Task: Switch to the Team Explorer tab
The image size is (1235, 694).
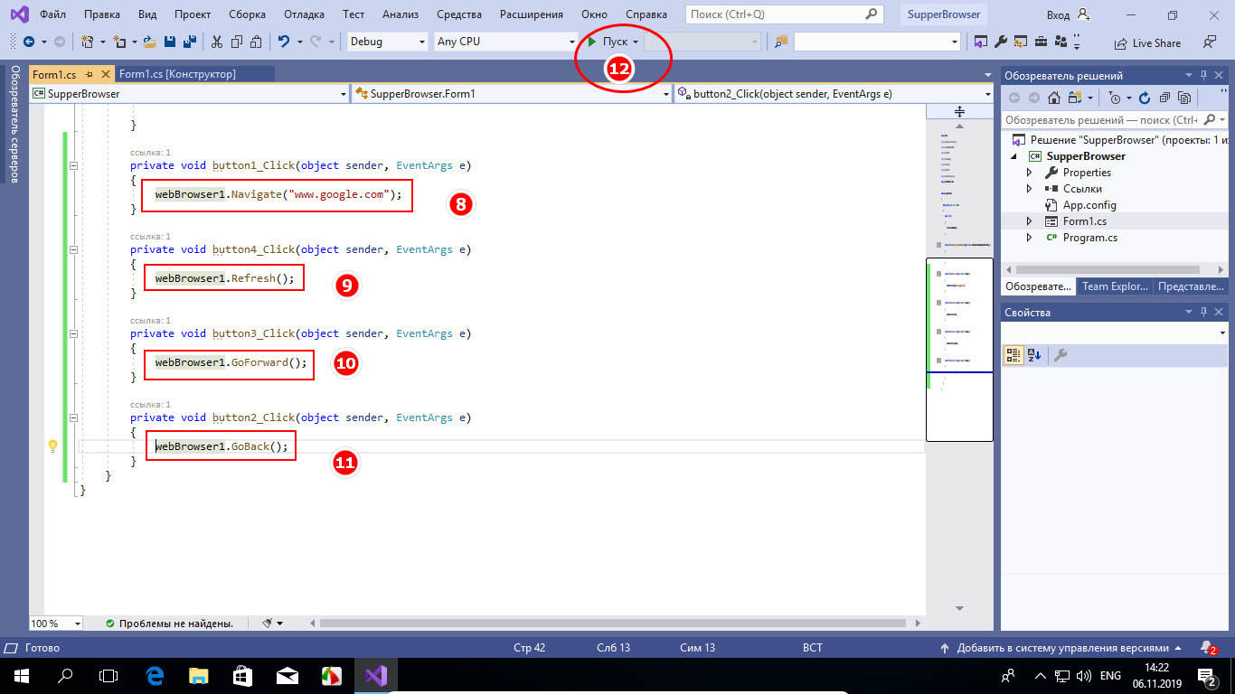Action: (x=1115, y=286)
